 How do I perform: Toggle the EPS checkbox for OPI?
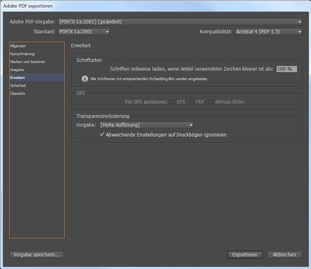point(172,102)
